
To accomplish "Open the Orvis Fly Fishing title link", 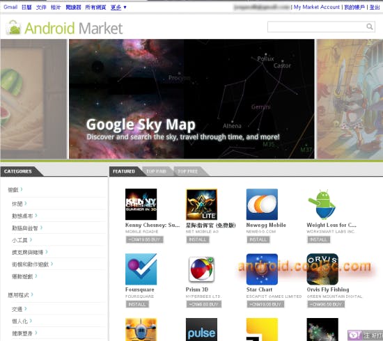I will pyautogui.click(x=328, y=290).
